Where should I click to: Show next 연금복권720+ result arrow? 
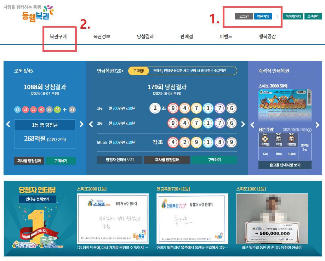click(243, 124)
